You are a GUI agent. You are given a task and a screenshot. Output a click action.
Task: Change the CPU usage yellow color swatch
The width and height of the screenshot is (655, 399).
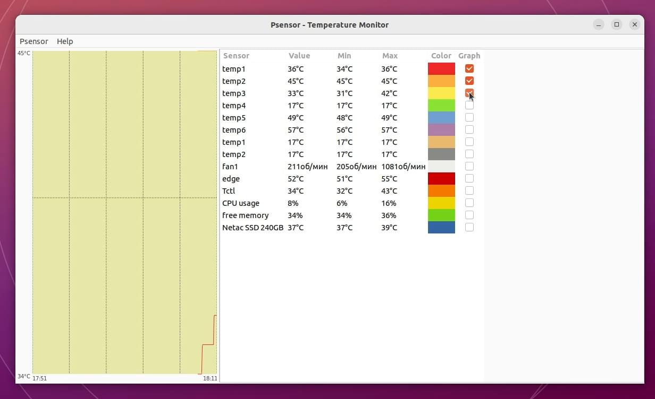441,203
